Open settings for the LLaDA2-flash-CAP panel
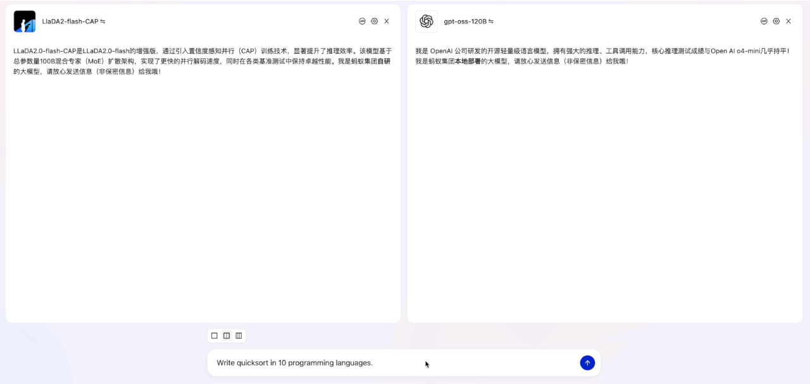The width and height of the screenshot is (810, 384). coord(374,21)
